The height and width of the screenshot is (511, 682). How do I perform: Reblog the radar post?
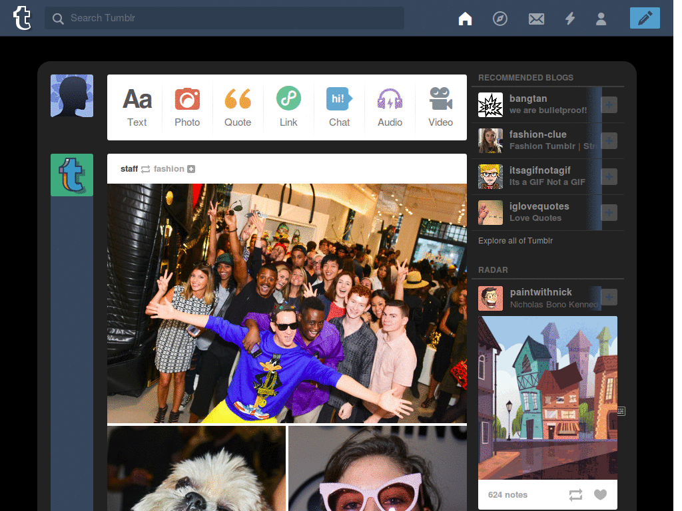click(x=575, y=495)
